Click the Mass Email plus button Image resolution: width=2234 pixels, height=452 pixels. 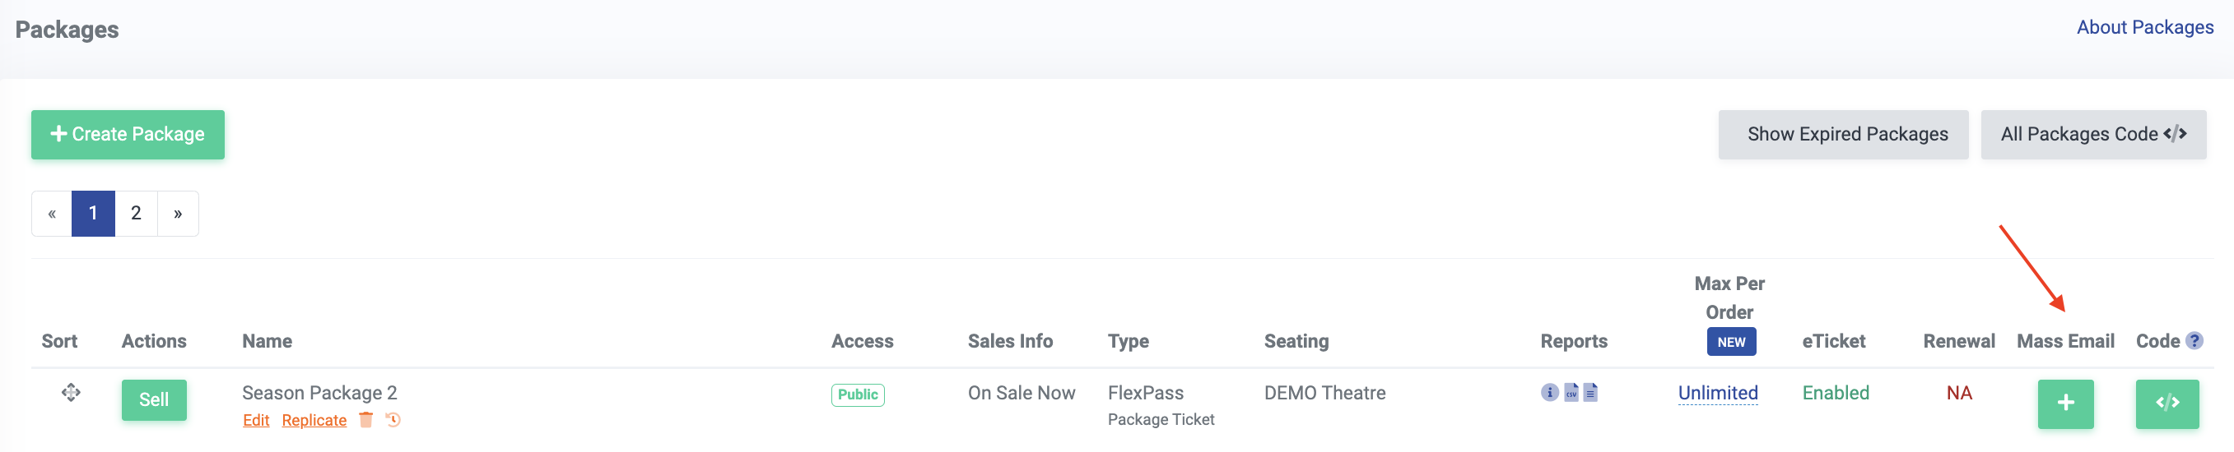[x=2065, y=403]
